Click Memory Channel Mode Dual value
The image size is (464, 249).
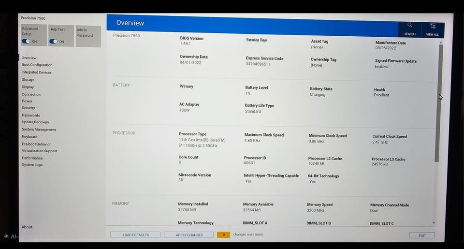tap(374, 211)
